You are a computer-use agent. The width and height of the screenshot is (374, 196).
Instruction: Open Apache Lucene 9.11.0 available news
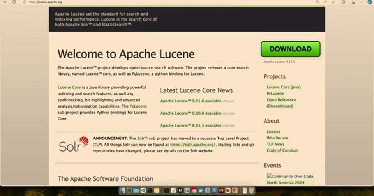pyautogui.click(x=191, y=101)
